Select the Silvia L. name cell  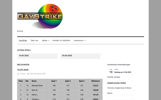(x=39, y=95)
